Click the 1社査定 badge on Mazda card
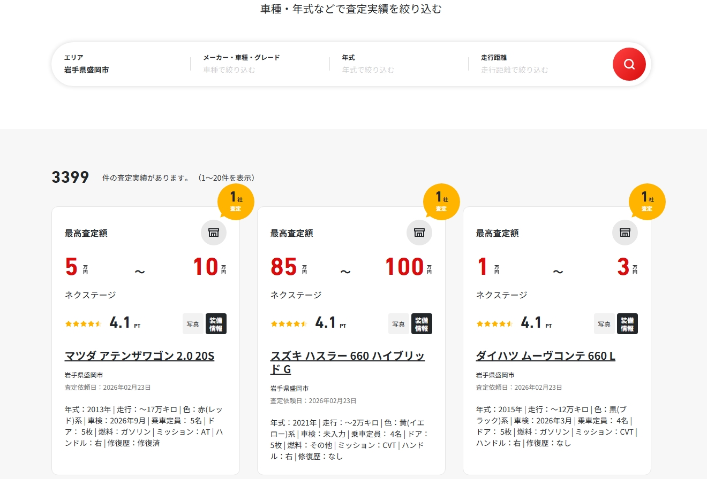 (236, 202)
